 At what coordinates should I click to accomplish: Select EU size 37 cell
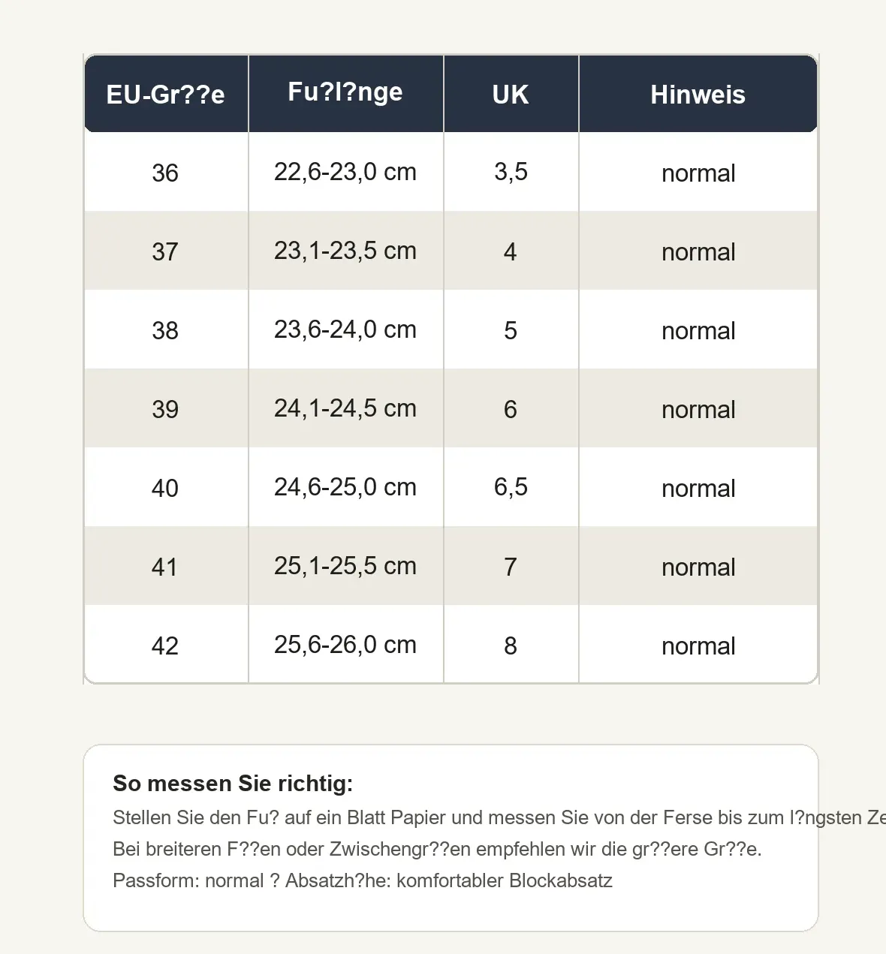(x=166, y=251)
